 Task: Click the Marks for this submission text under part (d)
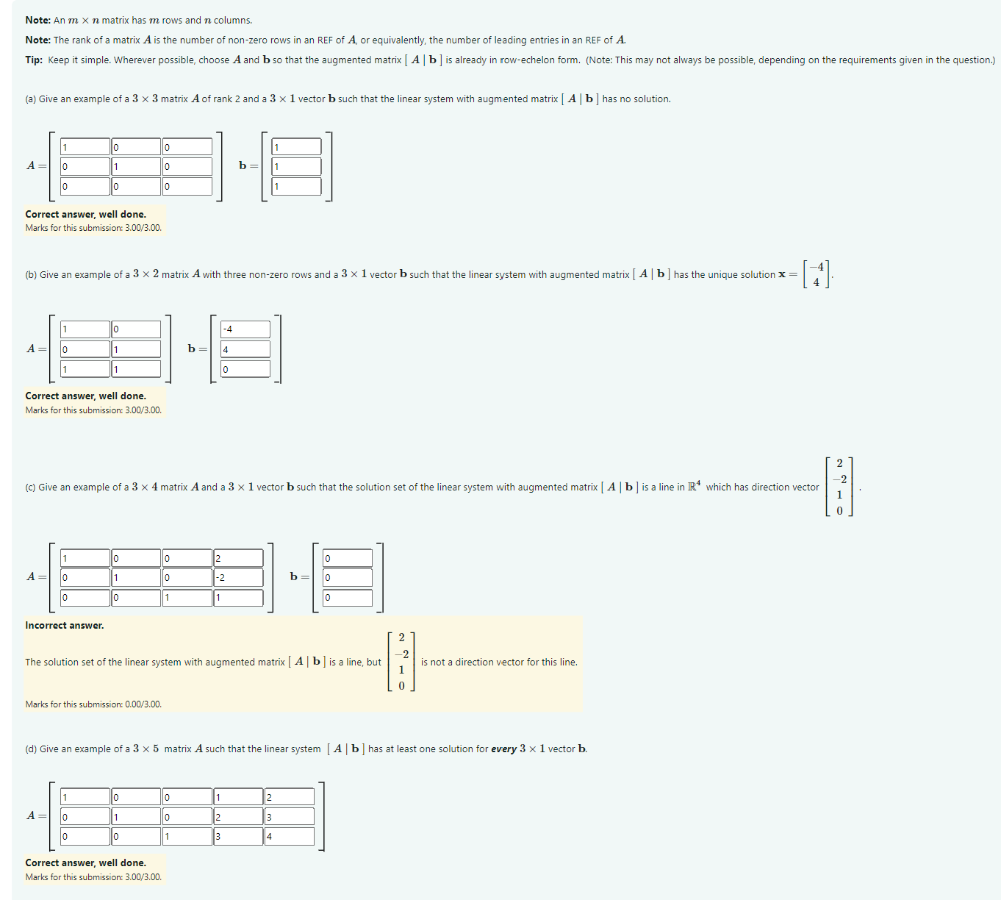pyautogui.click(x=93, y=876)
